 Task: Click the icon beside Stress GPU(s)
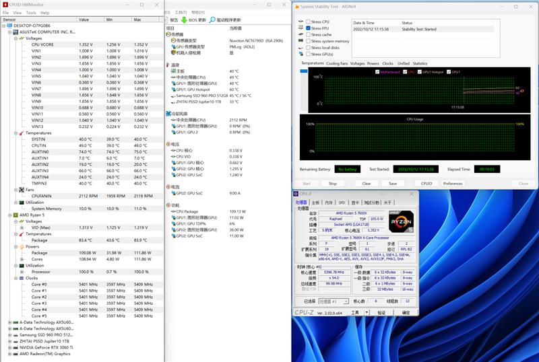click(301, 54)
